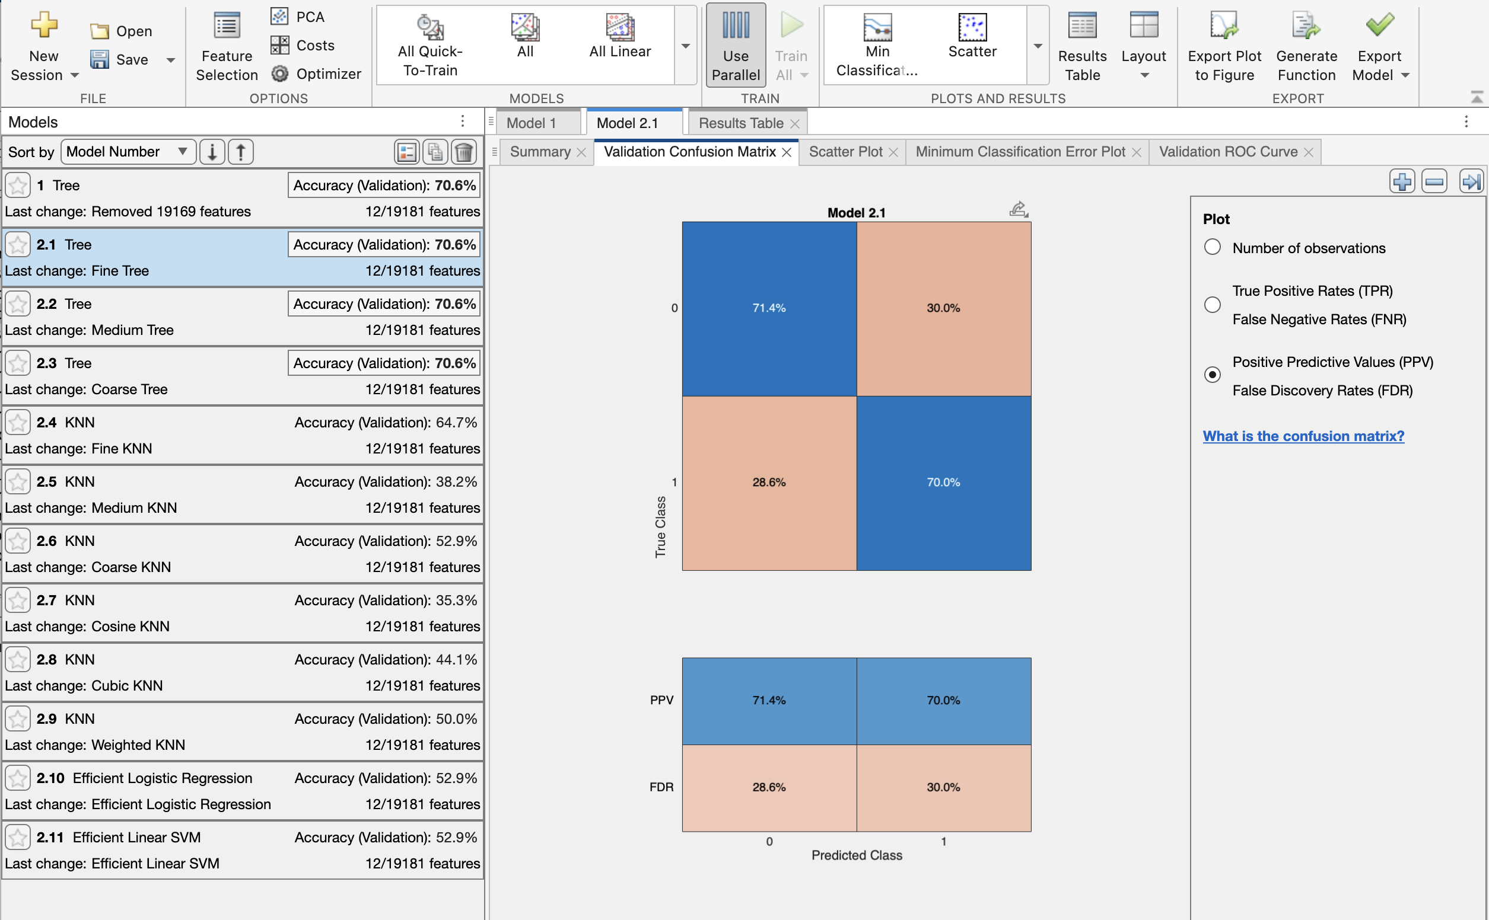
Task: Expand the models gallery dropdown arrow
Action: click(685, 46)
